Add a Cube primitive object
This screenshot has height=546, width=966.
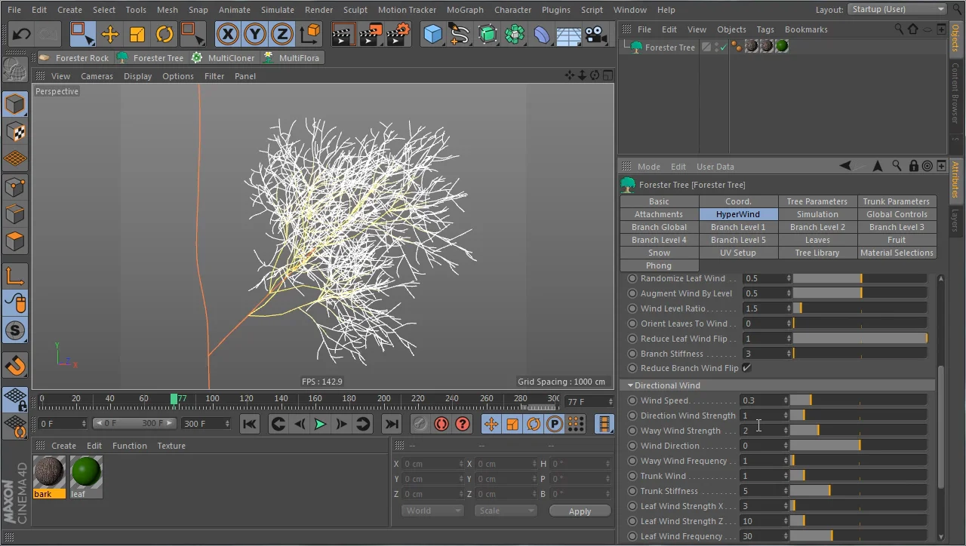(432, 34)
